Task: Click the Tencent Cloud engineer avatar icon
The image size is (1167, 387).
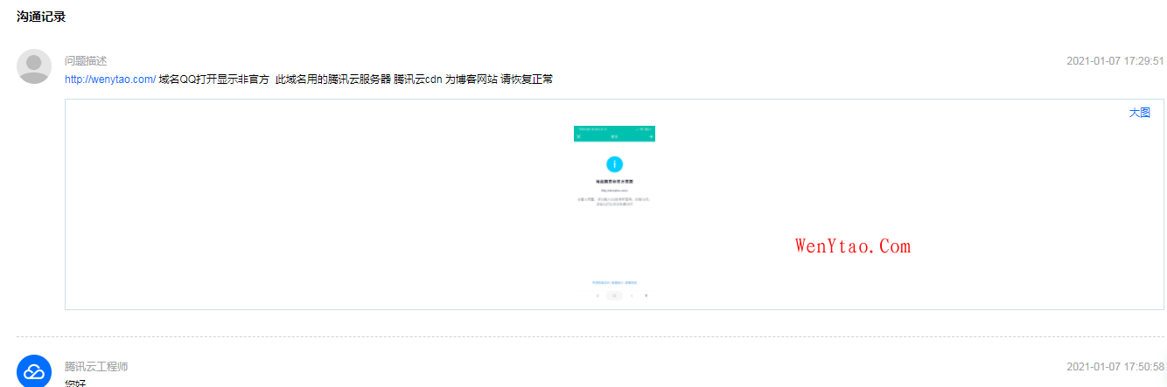Action: tap(34, 371)
